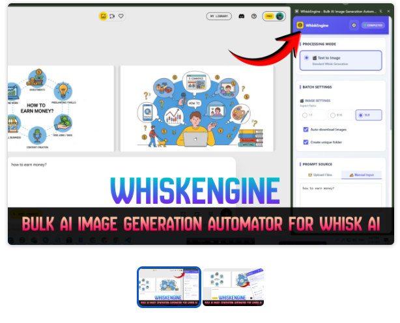Screen dimensions: 400x323
Task: Click the BATCH SETTINGS section heading
Action: point(317,87)
